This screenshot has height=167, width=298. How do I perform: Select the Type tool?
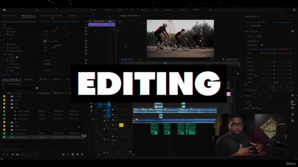[x=91, y=111]
